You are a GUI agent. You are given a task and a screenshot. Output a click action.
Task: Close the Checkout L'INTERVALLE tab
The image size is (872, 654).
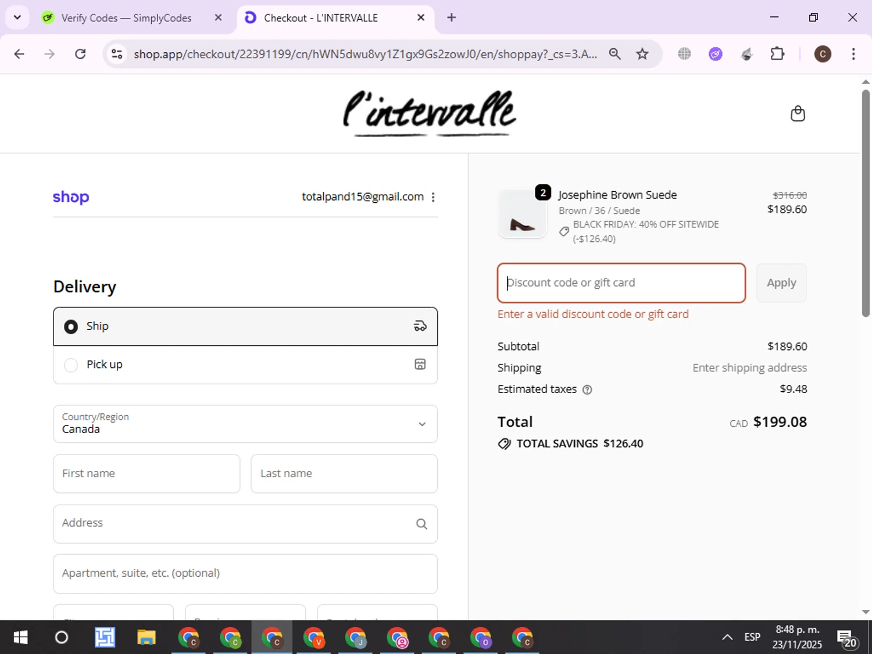pyautogui.click(x=421, y=17)
